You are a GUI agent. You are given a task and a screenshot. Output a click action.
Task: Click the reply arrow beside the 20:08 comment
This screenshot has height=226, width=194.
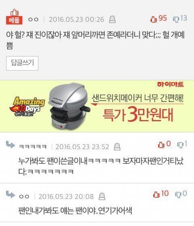(11, 194)
